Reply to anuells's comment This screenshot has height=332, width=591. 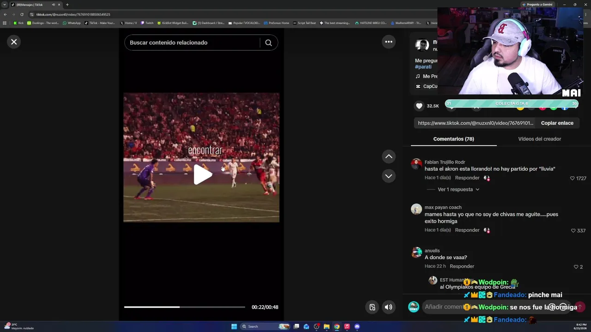pos(462,267)
